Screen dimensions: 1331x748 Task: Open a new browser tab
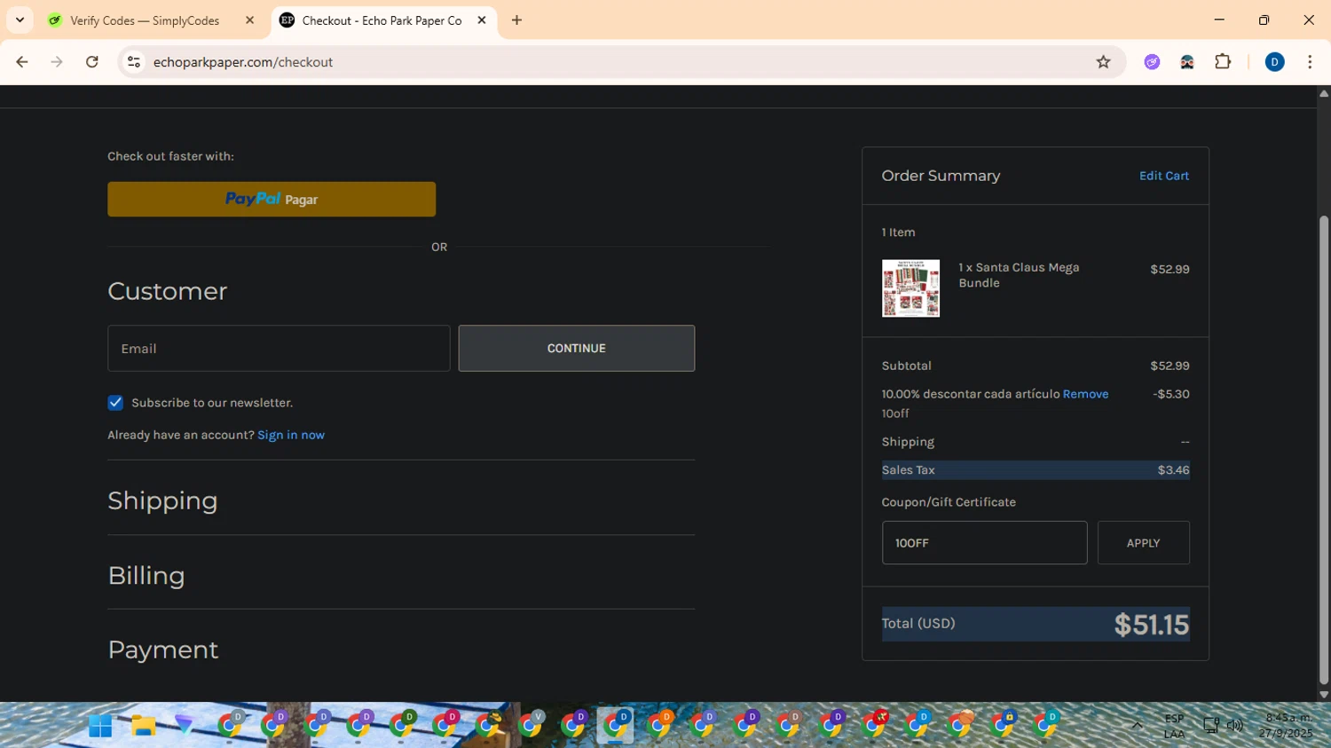pos(517,20)
